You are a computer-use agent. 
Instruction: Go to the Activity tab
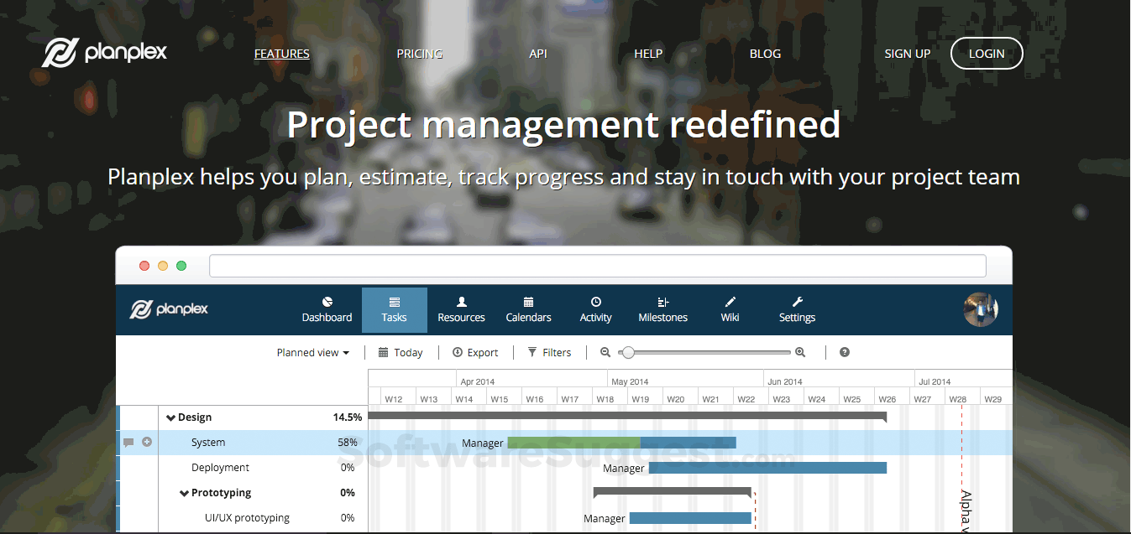[595, 310]
